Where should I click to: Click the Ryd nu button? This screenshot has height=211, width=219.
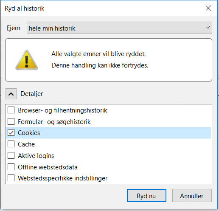click(146, 196)
